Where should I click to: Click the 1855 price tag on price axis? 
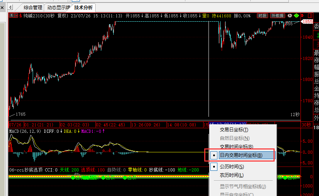307,22
